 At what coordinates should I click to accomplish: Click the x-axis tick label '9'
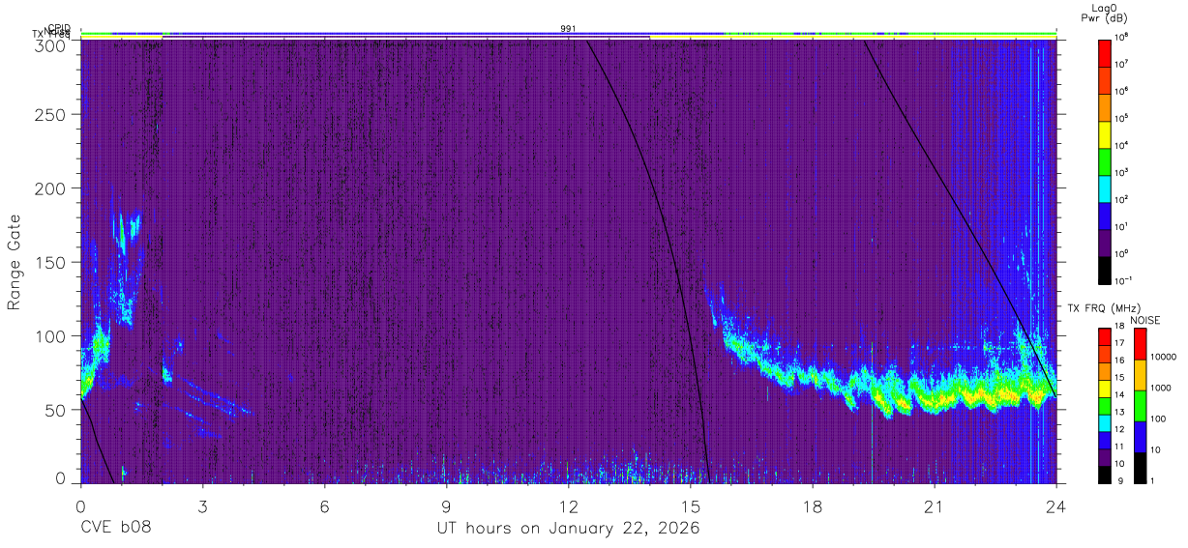click(x=446, y=506)
